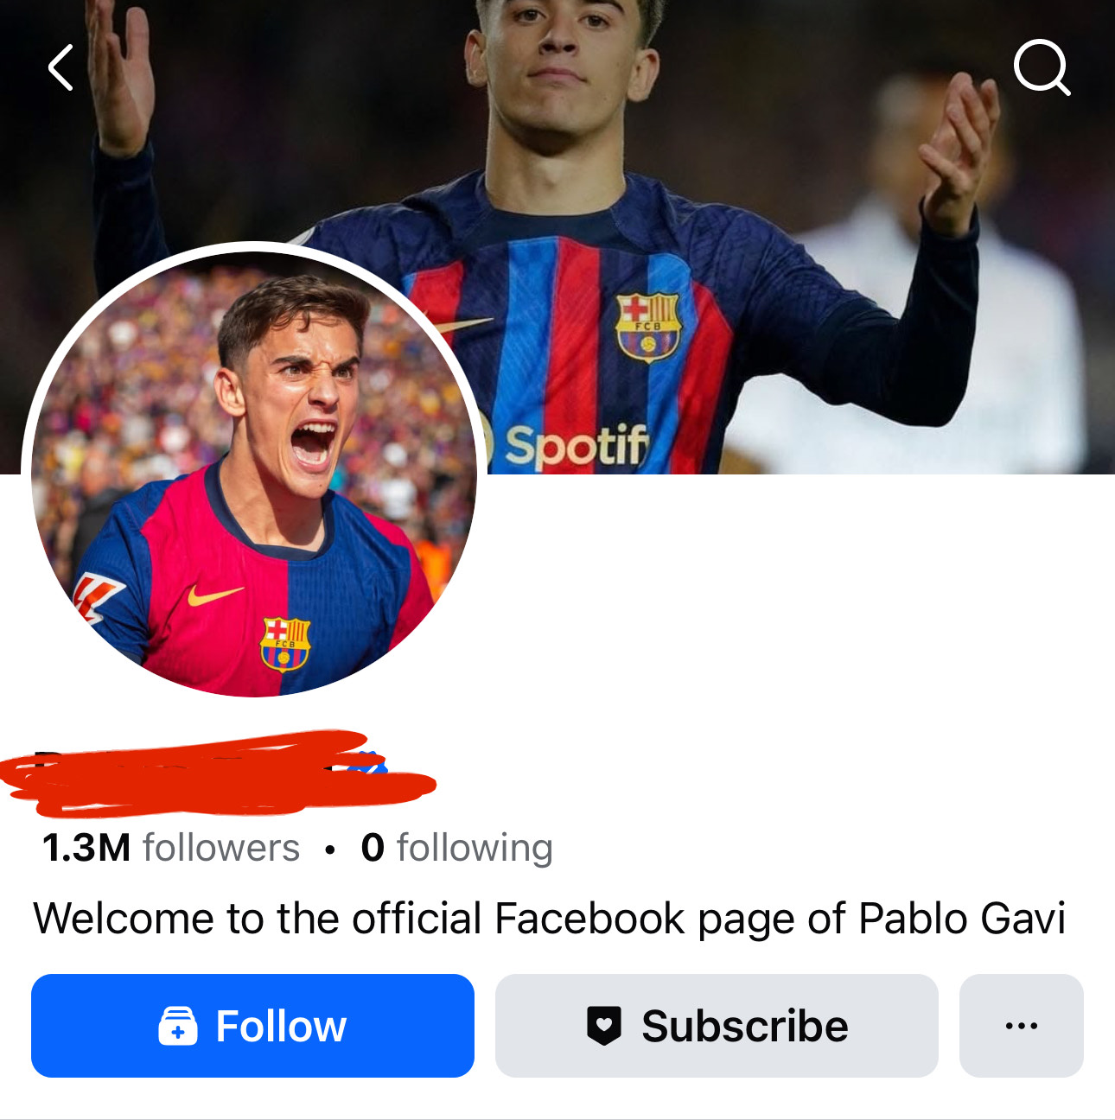Open search with the magnifying glass
1115x1120 pixels.
[1041, 67]
